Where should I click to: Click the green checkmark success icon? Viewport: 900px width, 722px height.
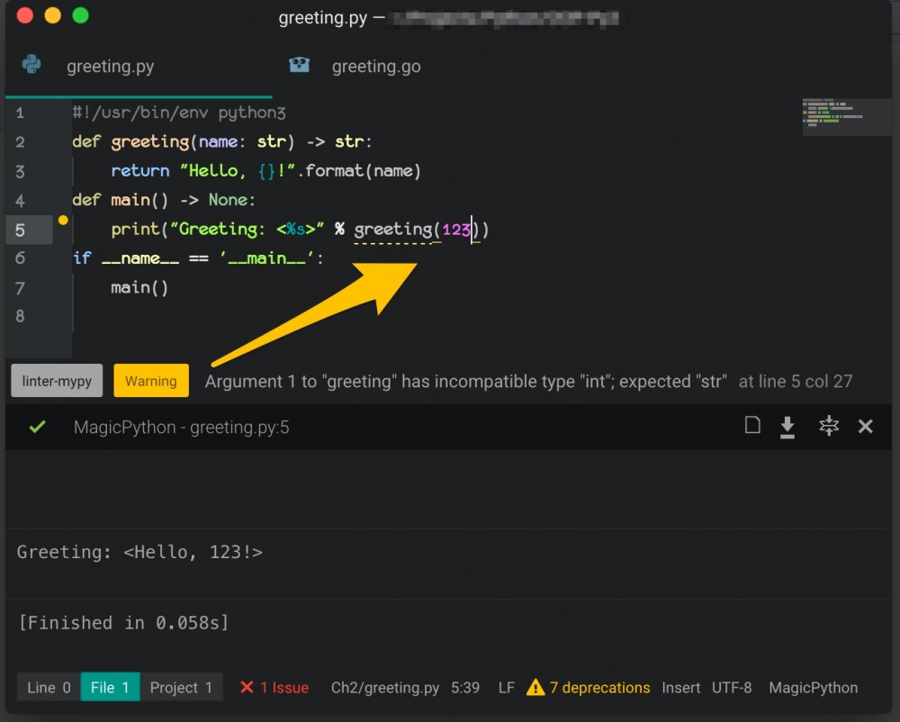(37, 427)
